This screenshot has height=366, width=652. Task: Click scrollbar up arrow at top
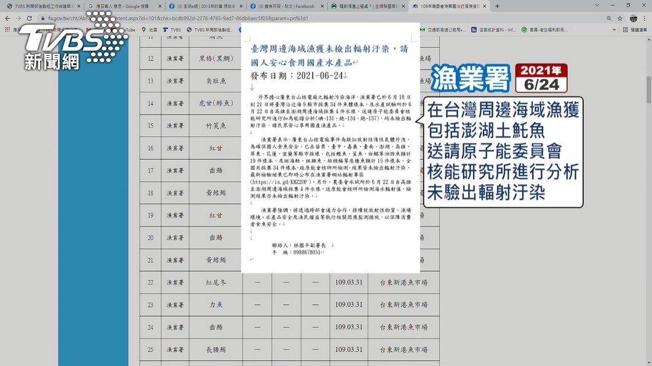pyautogui.click(x=649, y=39)
